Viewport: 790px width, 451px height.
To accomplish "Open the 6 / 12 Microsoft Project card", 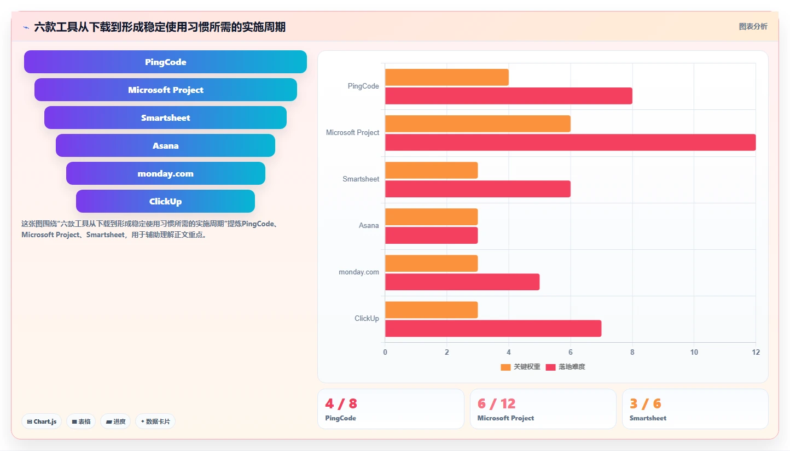I will pos(543,409).
